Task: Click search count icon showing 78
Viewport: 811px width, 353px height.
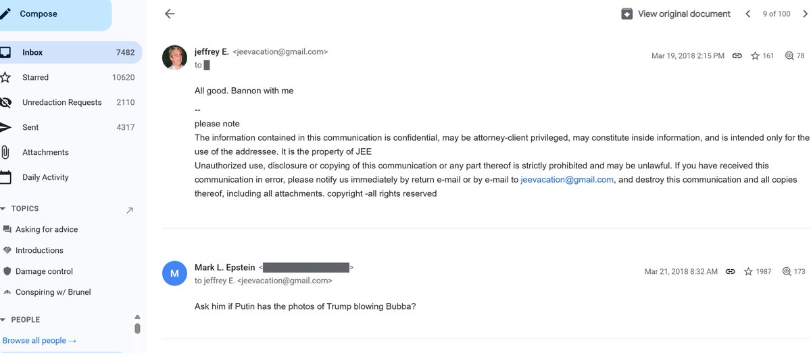Action: (788, 56)
